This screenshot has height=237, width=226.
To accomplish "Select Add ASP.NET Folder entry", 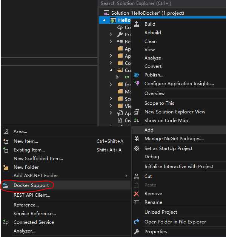I will [x=36, y=176].
